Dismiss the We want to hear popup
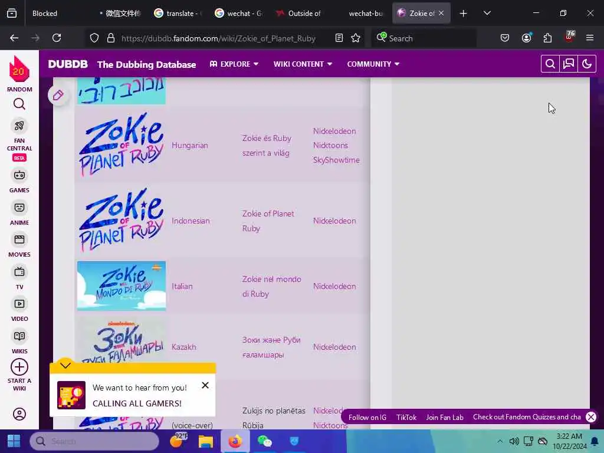 (x=205, y=386)
